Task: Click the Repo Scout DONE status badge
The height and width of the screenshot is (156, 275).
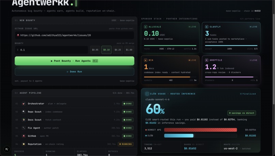Action: tap(128, 112)
